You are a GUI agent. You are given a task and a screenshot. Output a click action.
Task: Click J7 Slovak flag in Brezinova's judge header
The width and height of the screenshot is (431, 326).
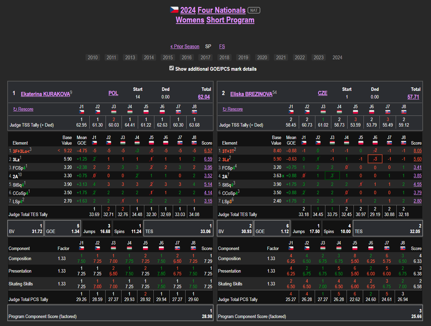388,112
